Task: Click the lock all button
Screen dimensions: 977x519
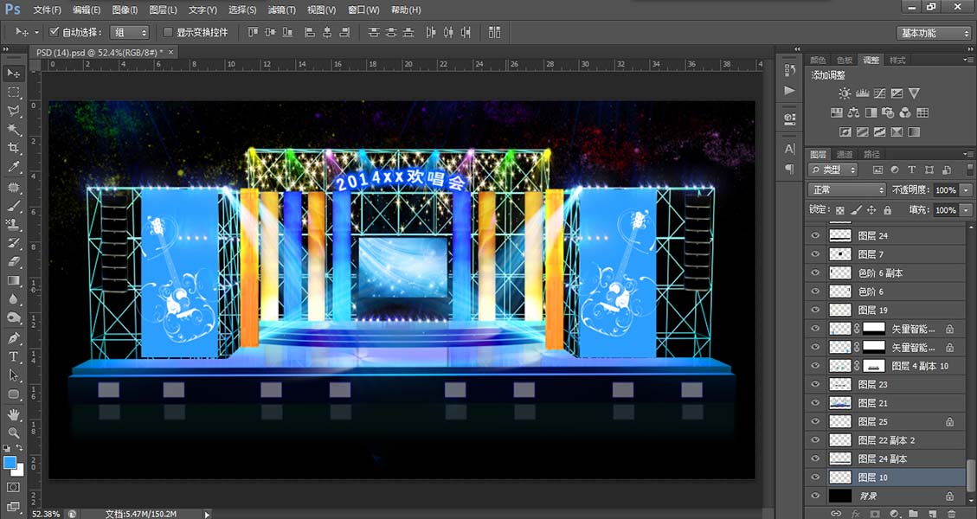Action: 887,210
